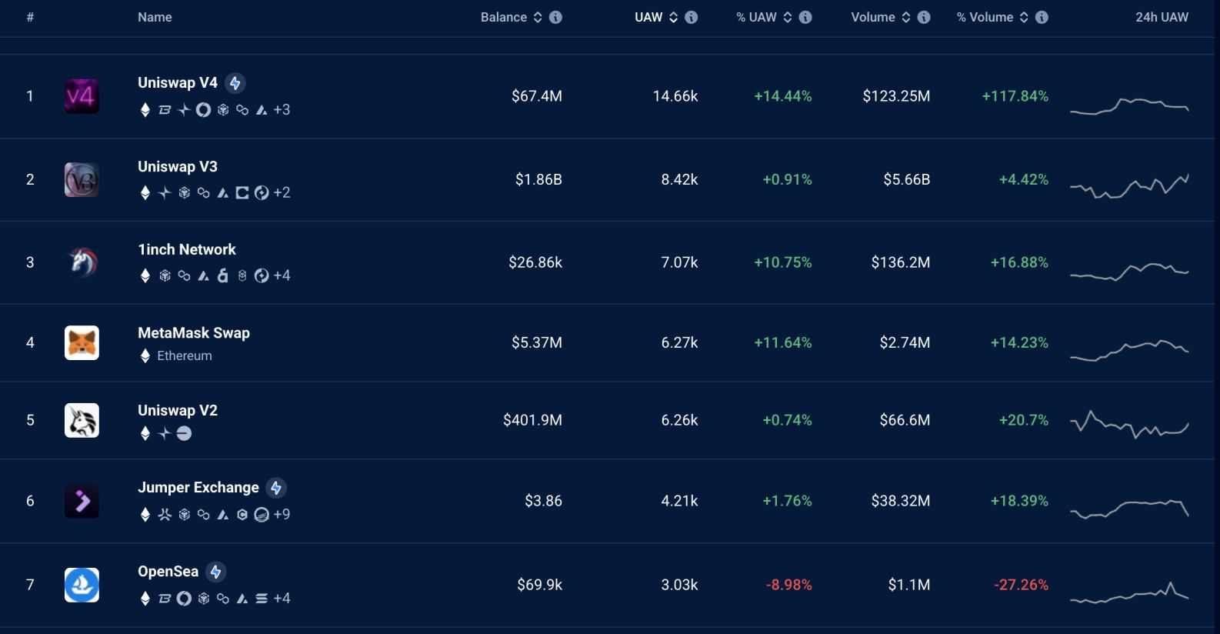
Task: Click Uniswap V3 balance $1.86B
Action: tap(538, 179)
